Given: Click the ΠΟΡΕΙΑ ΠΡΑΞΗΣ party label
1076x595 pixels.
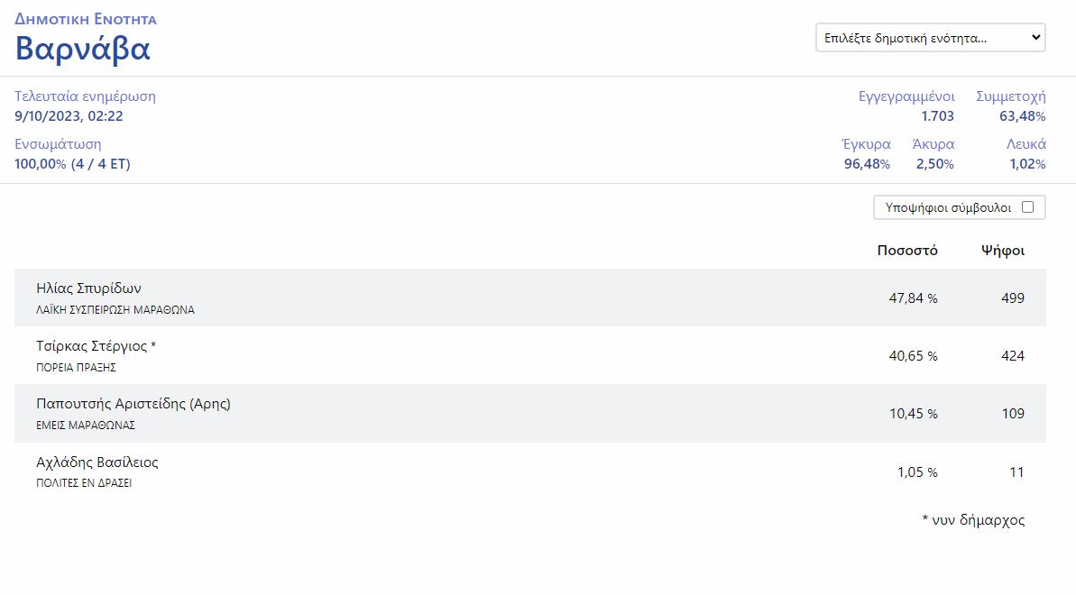Looking at the screenshot, I should click(x=76, y=368).
